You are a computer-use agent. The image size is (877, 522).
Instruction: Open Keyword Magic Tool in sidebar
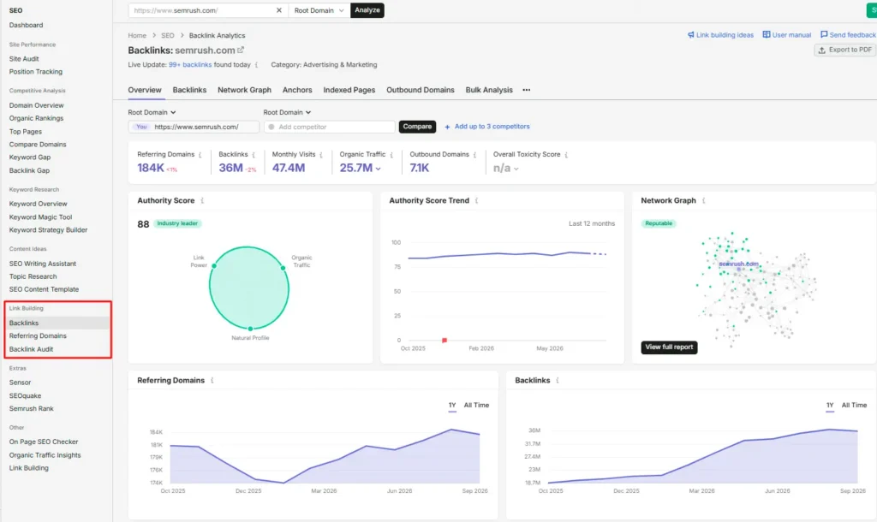click(x=40, y=217)
